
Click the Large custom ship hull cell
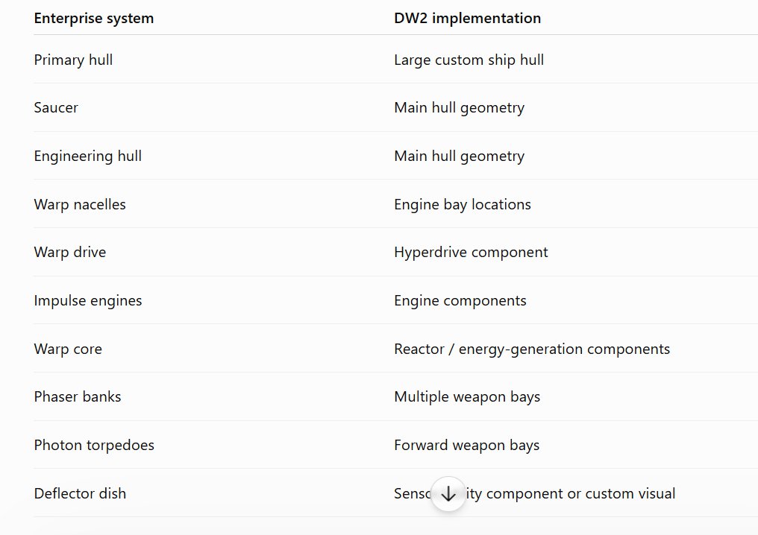pos(469,60)
